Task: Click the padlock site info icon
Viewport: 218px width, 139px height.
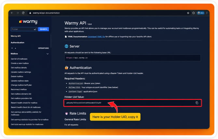Action: (x=30, y=13)
